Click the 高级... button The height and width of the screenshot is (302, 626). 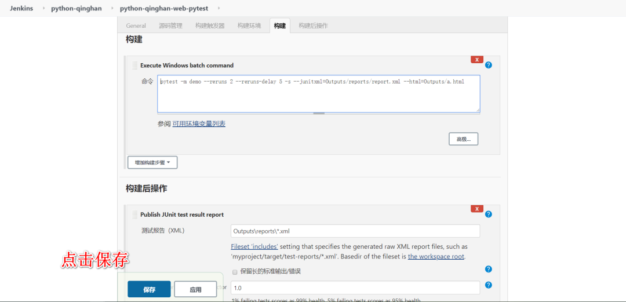click(464, 139)
